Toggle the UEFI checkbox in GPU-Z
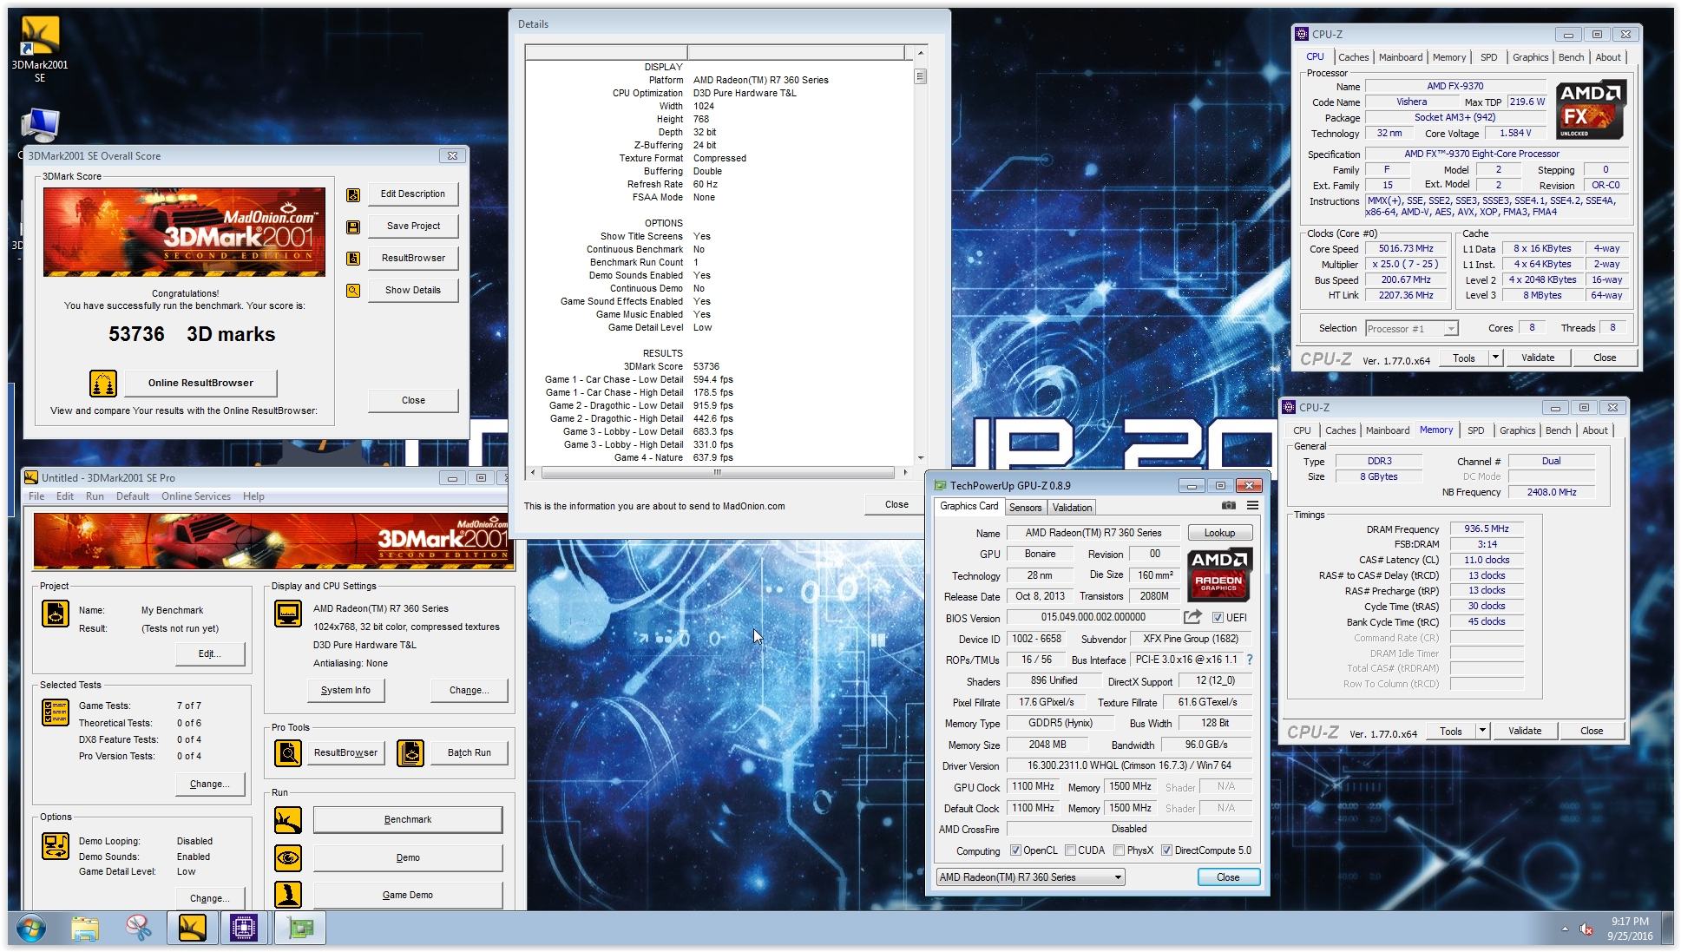The width and height of the screenshot is (1681, 952). point(1218,618)
